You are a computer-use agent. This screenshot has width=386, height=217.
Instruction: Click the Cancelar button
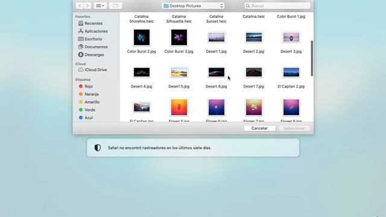tap(259, 128)
